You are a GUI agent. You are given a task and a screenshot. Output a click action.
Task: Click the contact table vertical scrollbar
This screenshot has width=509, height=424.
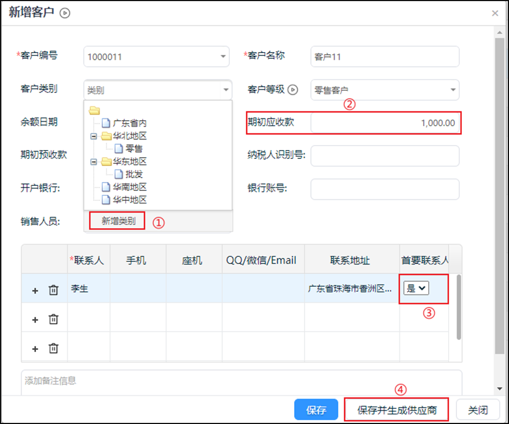(x=458, y=307)
